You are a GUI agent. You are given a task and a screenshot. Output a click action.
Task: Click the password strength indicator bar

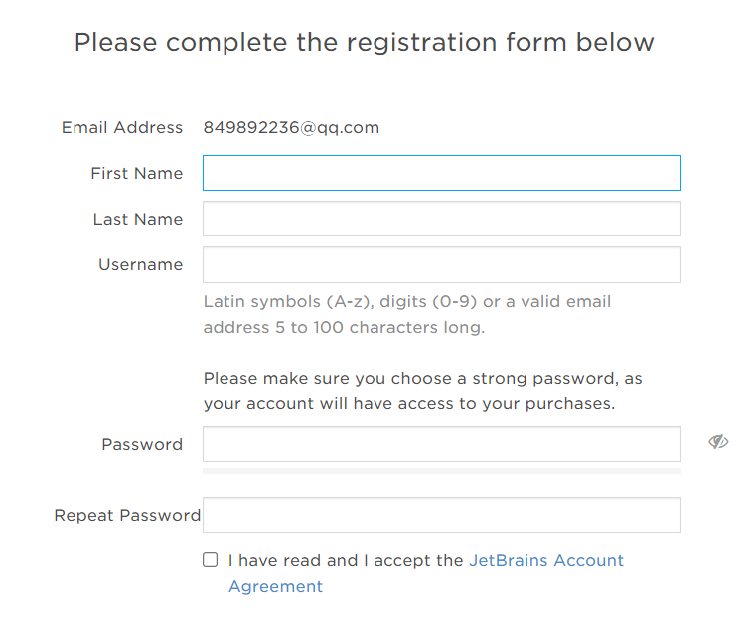click(441, 470)
